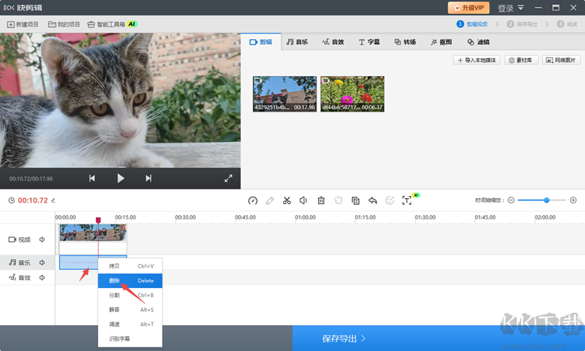Mute the 音效 track speaker
Image resolution: width=585 pixels, height=351 pixels.
[42, 278]
